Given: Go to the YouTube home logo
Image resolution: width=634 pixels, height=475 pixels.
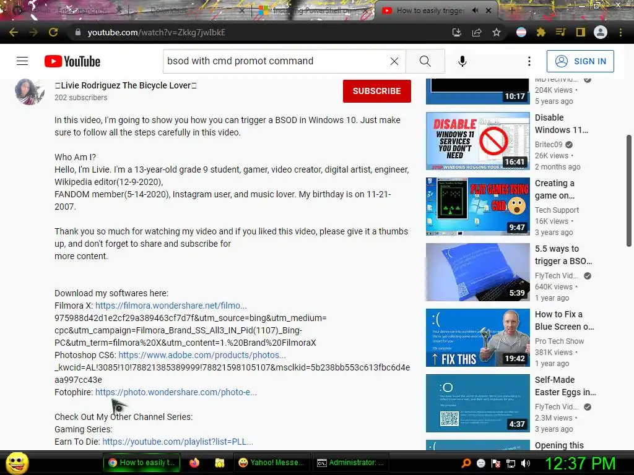Looking at the screenshot, I should coord(72,61).
